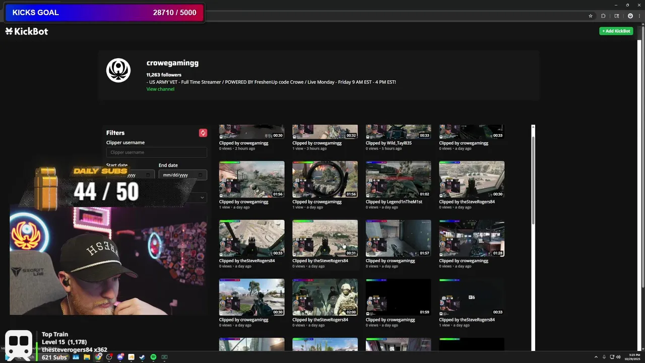Viewport: 645px width, 363px height.
Task: Open the taskbar app left of Steam
Action: click(131, 357)
